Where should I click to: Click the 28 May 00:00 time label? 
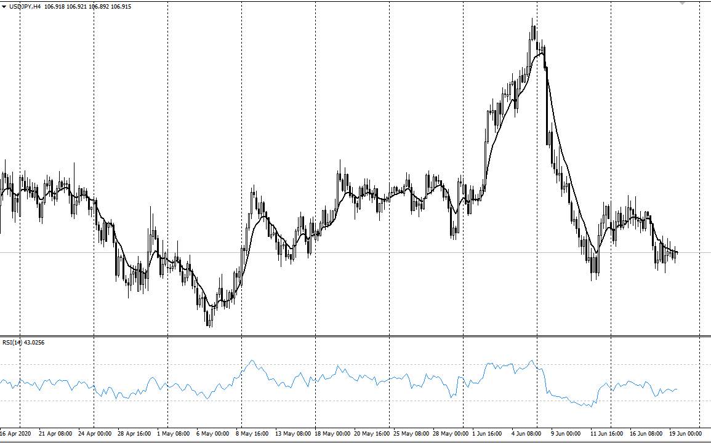pos(450,434)
